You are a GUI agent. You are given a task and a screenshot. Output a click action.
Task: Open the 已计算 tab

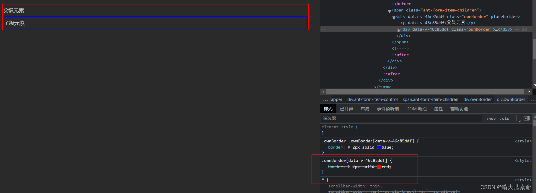pyautogui.click(x=346, y=109)
